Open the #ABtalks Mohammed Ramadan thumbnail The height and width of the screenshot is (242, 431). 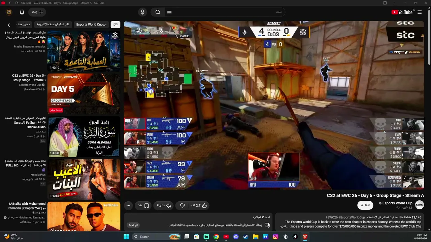tap(84, 216)
